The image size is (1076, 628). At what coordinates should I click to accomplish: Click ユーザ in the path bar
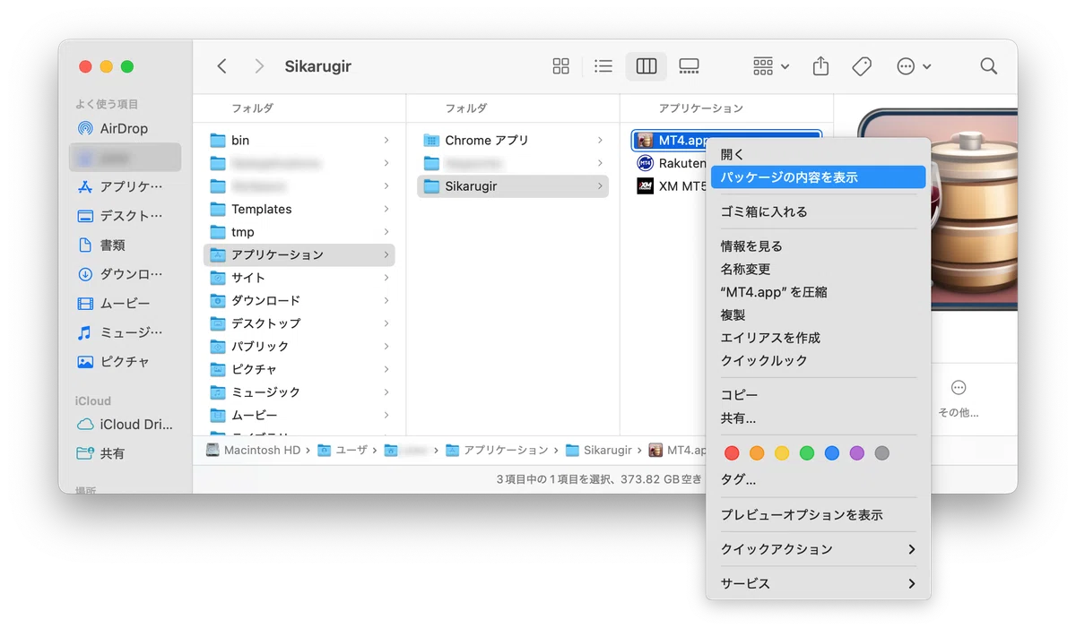pos(343,450)
